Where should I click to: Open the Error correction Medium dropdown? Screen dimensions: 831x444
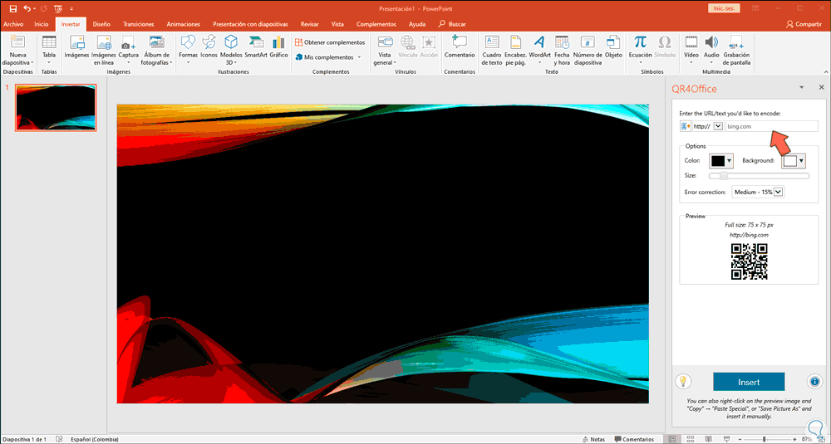tap(758, 192)
